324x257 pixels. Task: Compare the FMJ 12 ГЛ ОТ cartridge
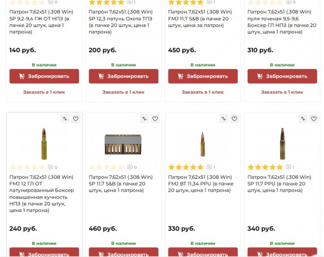click(65, 119)
